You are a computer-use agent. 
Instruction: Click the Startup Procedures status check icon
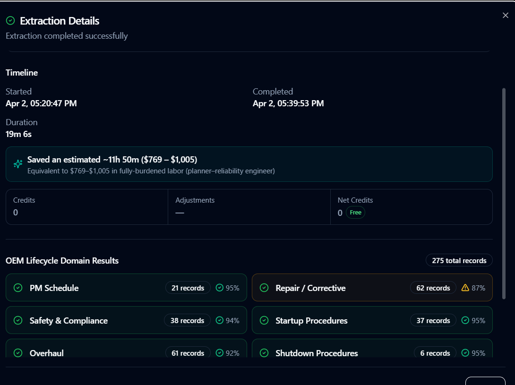264,320
